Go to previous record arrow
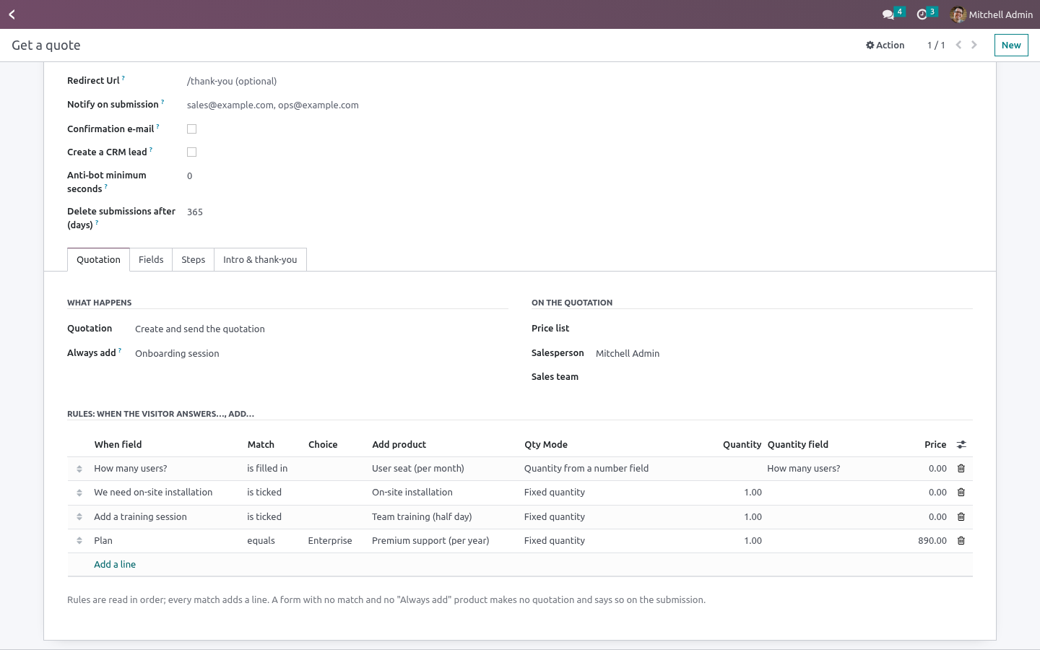 click(958, 45)
